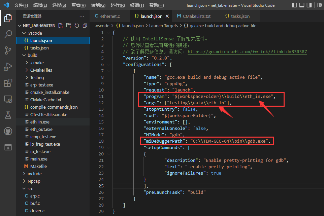Open customize layout icon
Viewport: 324px width, 216px height.
(x=320, y=5)
